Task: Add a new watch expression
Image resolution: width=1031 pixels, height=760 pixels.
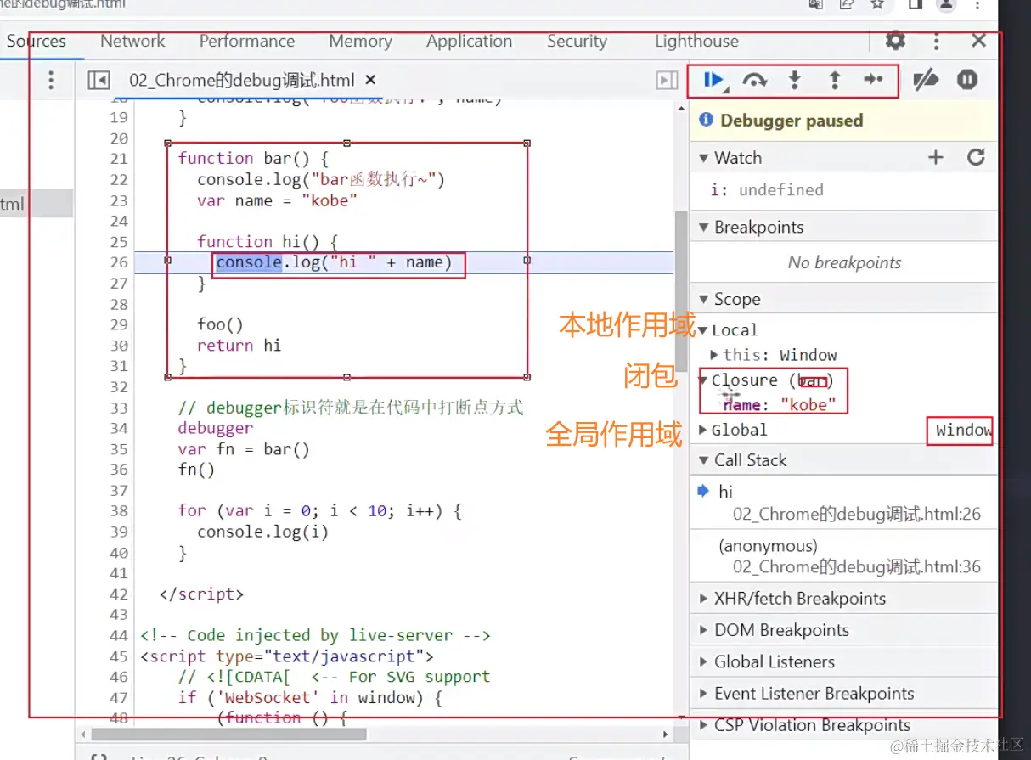Action: [935, 157]
